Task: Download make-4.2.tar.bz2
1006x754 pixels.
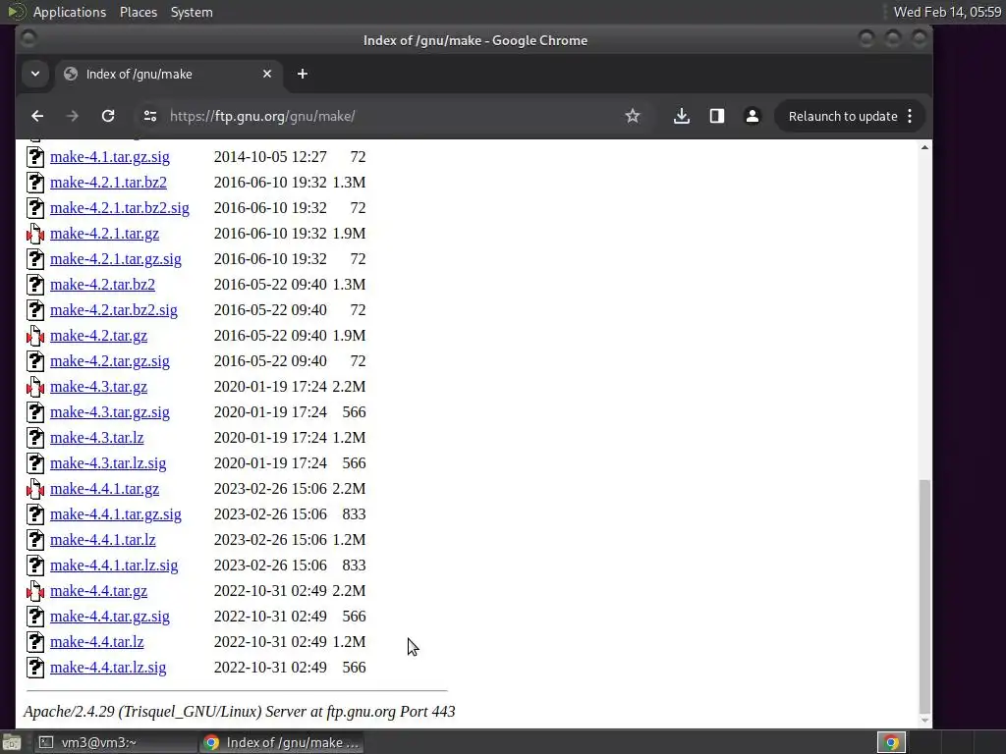Action: click(102, 285)
